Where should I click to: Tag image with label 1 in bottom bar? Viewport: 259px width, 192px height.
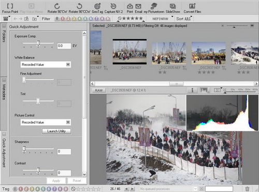tap(21, 189)
